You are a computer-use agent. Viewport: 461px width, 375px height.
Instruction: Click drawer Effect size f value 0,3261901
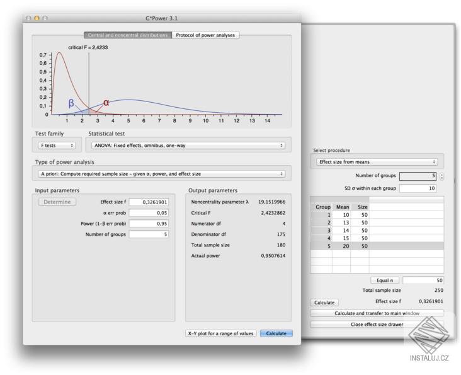pos(431,301)
